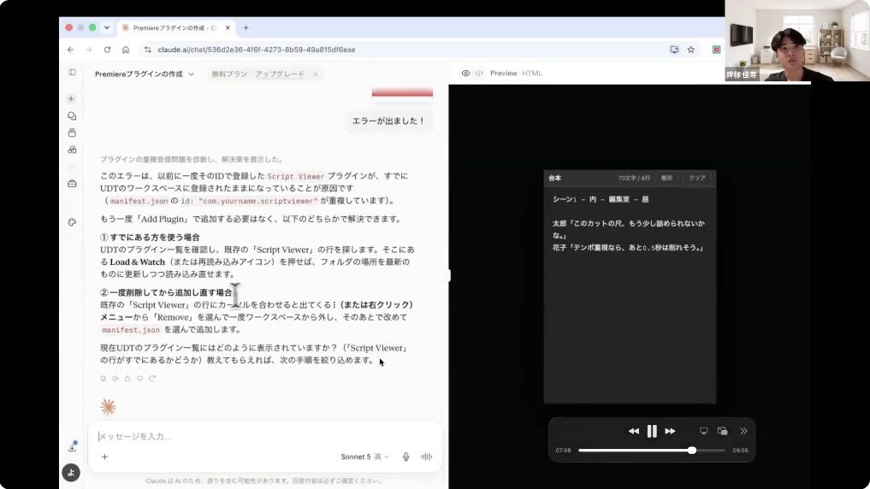Screen dimensions: 870x489
Task: Dismiss the 無料プラン upgrade banner
Action: pyautogui.click(x=315, y=74)
